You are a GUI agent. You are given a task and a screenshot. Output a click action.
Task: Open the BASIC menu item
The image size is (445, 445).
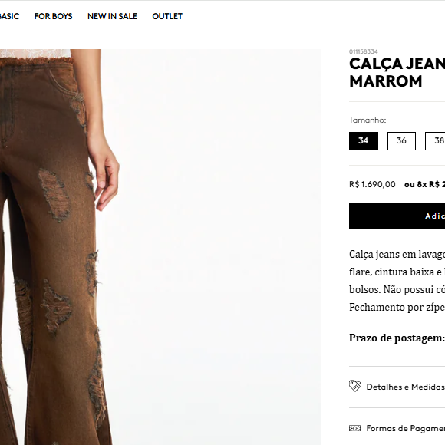point(10,16)
